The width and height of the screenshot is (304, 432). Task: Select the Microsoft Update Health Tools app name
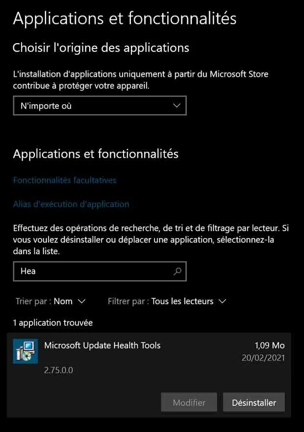coord(102,345)
